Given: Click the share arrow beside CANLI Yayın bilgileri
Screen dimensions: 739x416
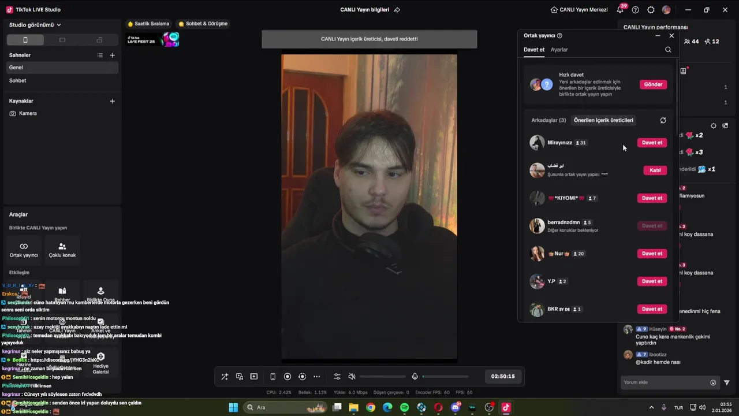Looking at the screenshot, I should point(397,10).
